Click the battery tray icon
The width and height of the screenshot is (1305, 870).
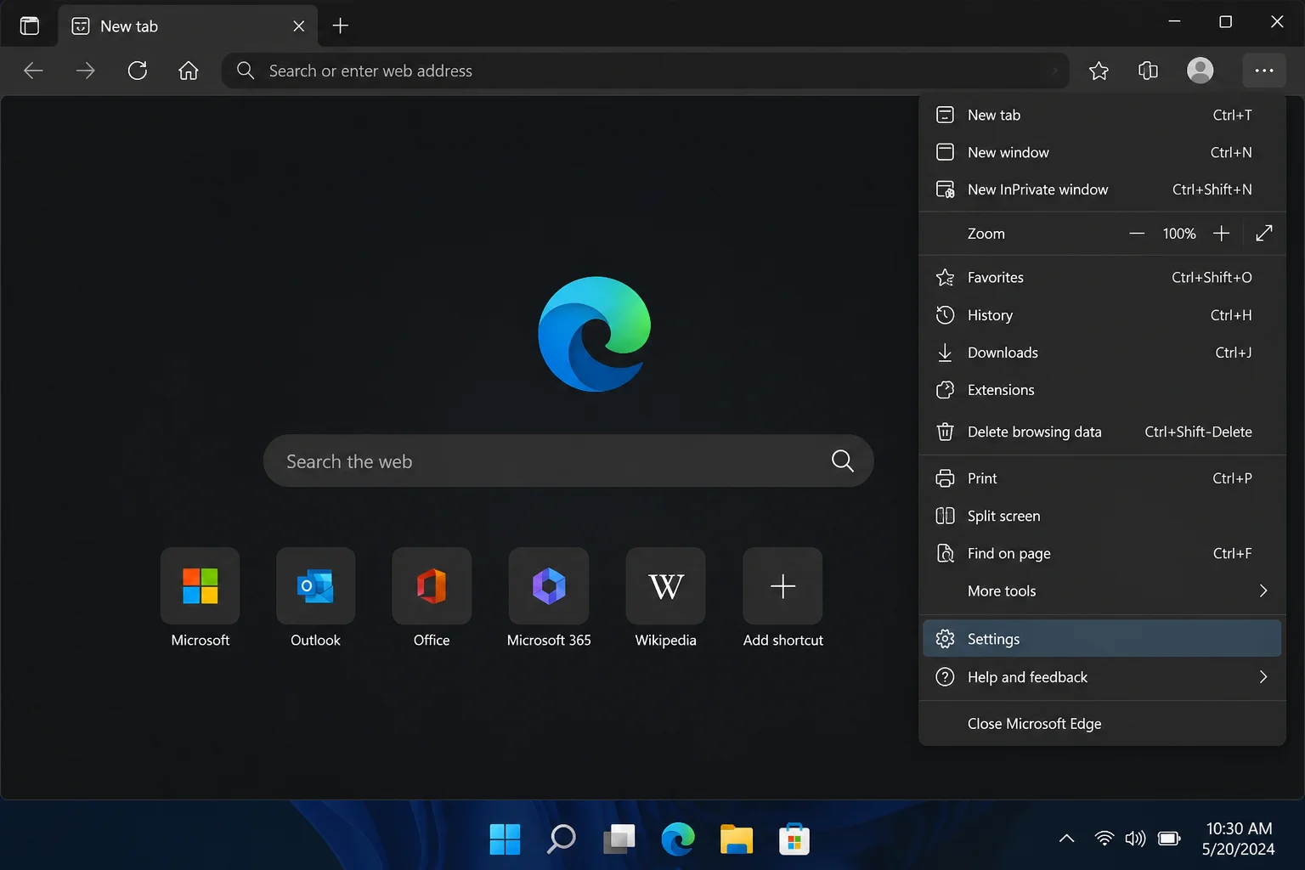pyautogui.click(x=1169, y=839)
